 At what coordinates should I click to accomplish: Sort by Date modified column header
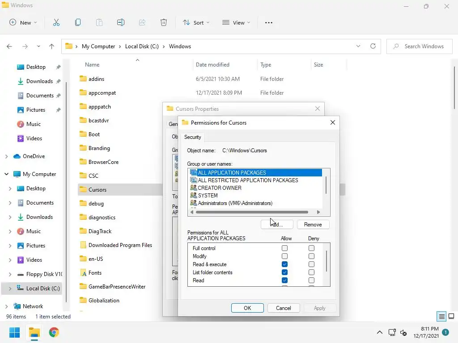tap(212, 65)
